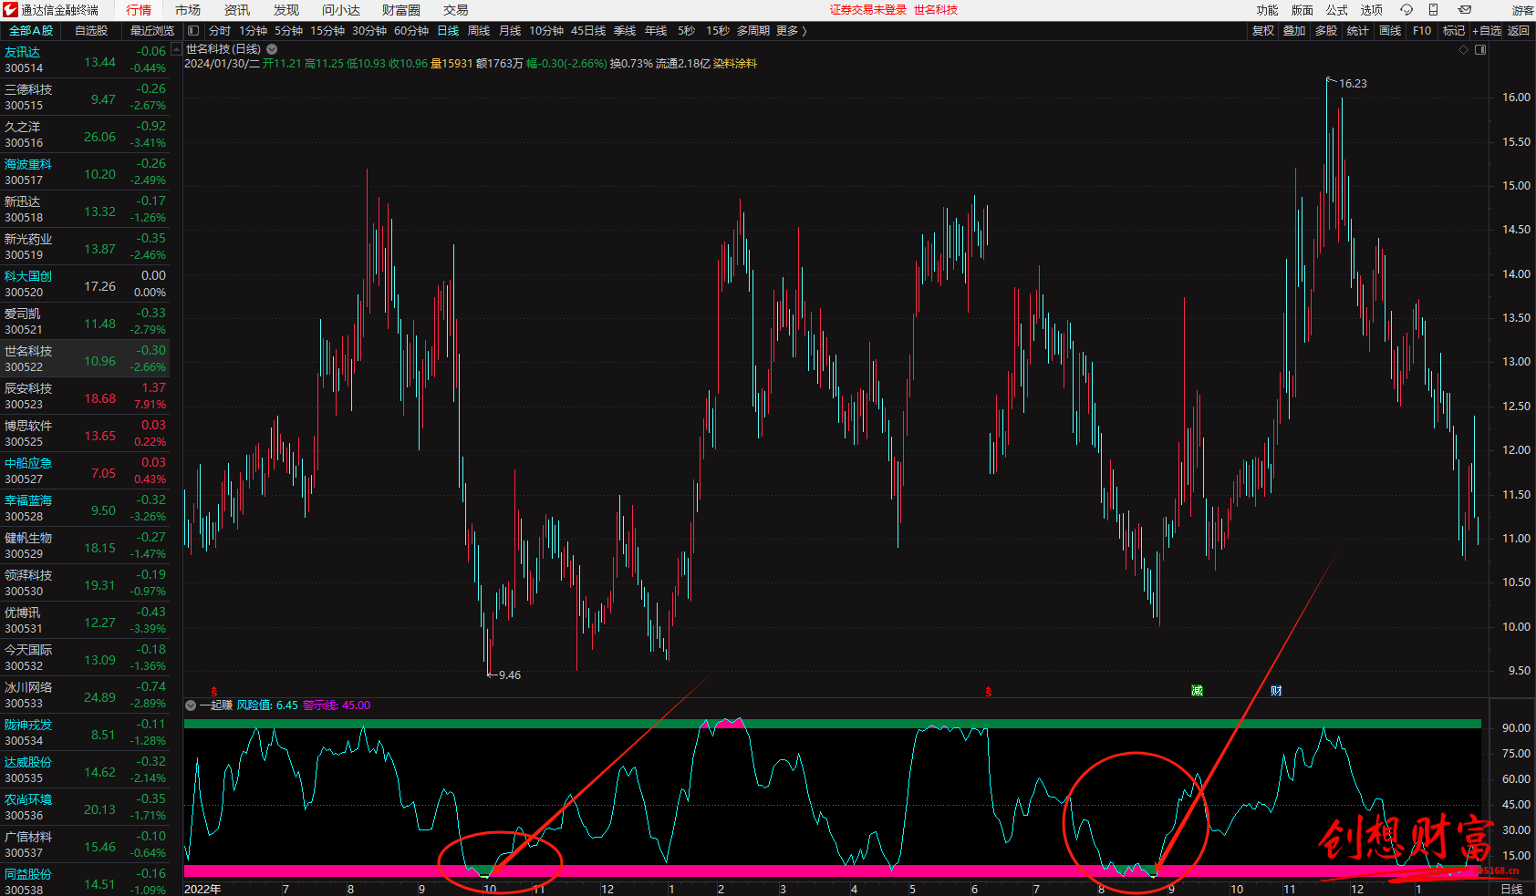This screenshot has width=1536, height=896.
Task: Open 多周期 multi-period view
Action: point(753,31)
